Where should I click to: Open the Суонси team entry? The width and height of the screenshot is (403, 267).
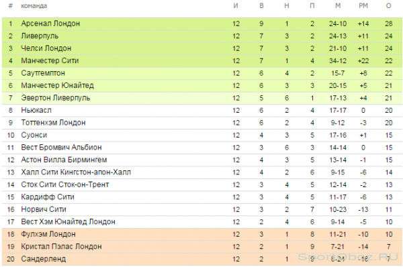click(34, 135)
